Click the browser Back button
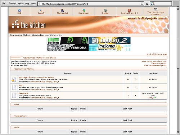This screenshot has width=180, height=135. [4, 3]
